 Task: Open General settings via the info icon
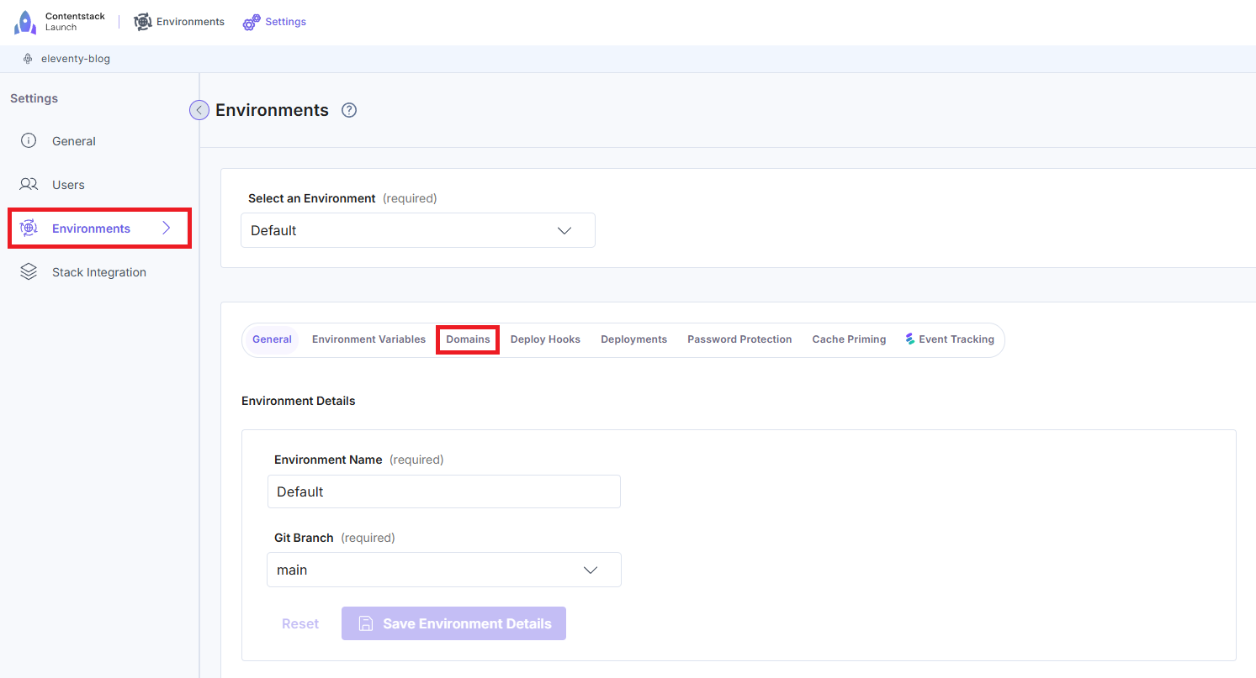(x=29, y=140)
